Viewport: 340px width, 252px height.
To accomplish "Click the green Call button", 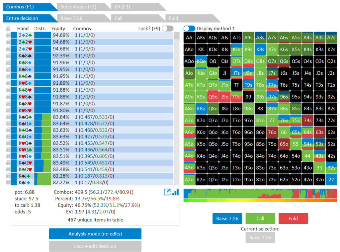I will (260, 218).
